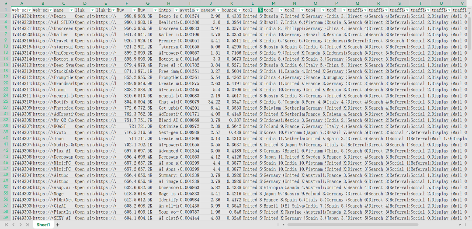Jump to last sheet navigation arrow
This screenshot has height=229, width=472.
tap(28, 225)
